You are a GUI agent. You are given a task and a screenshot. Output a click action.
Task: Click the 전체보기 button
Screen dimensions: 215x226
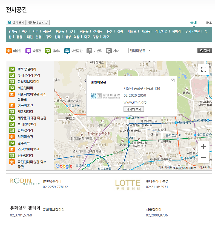click(x=16, y=22)
